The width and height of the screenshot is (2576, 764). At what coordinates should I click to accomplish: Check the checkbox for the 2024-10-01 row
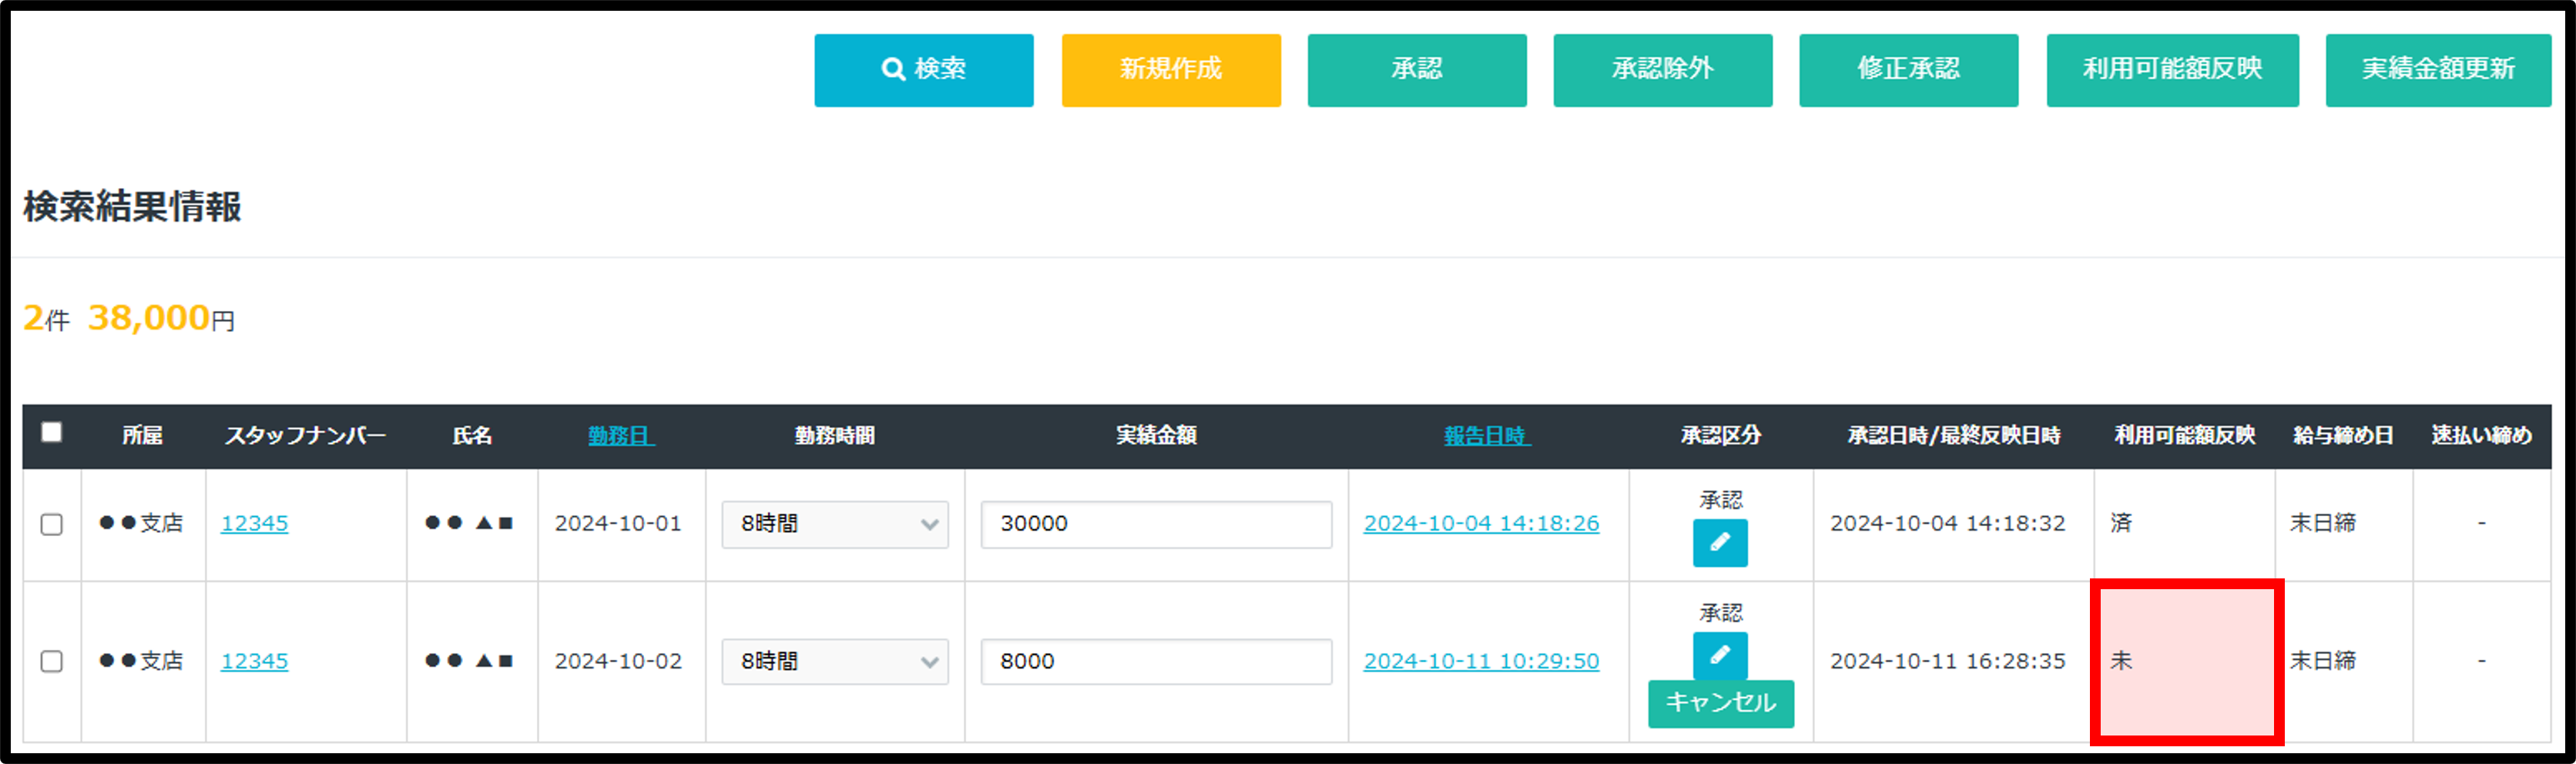point(52,524)
